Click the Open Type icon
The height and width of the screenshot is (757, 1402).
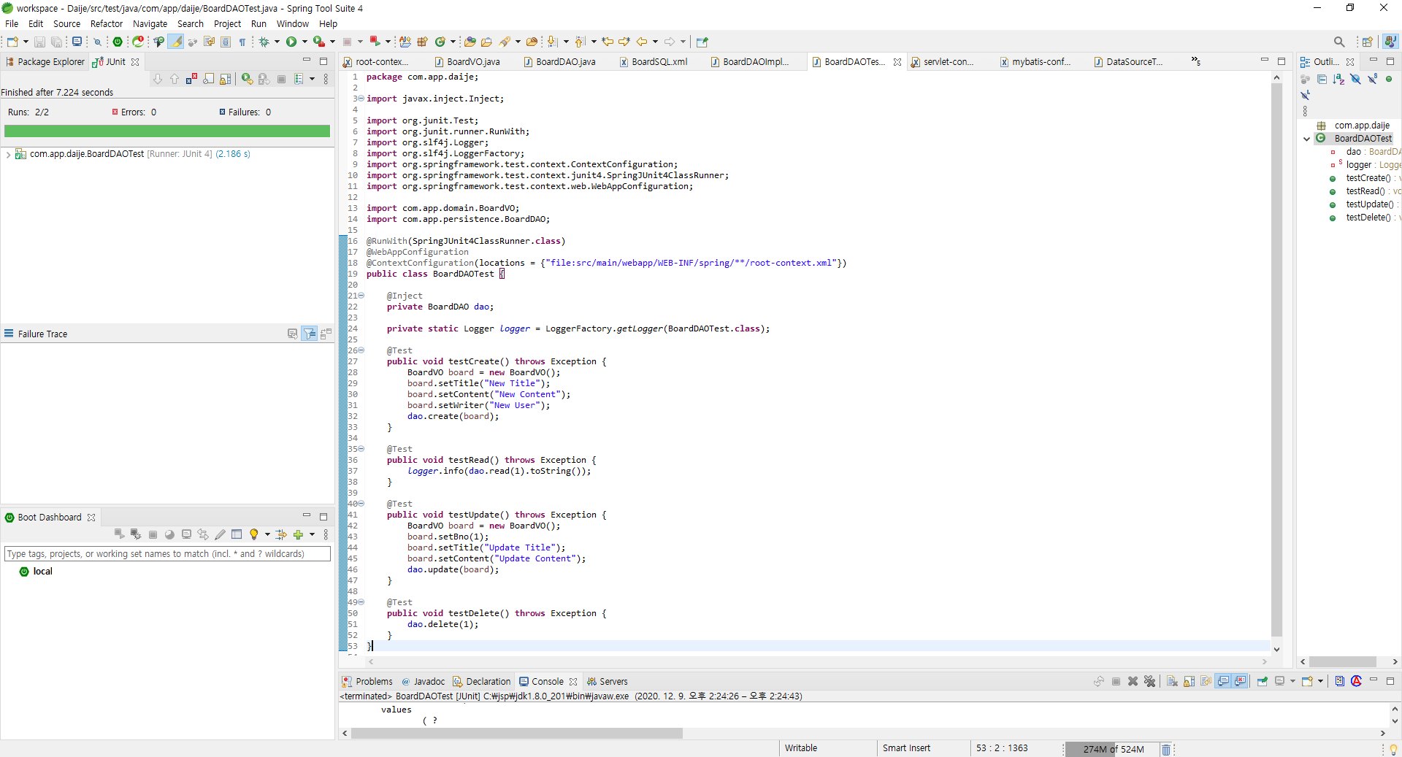click(470, 42)
